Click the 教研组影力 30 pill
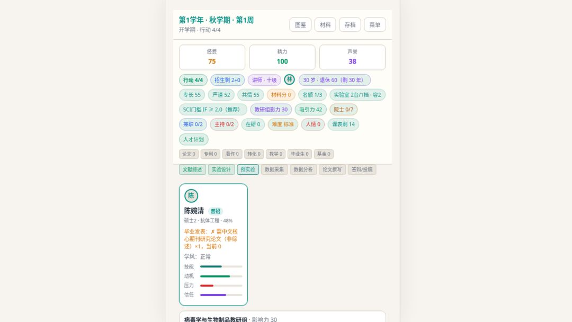This screenshot has width=572, height=322. pyautogui.click(x=271, y=110)
